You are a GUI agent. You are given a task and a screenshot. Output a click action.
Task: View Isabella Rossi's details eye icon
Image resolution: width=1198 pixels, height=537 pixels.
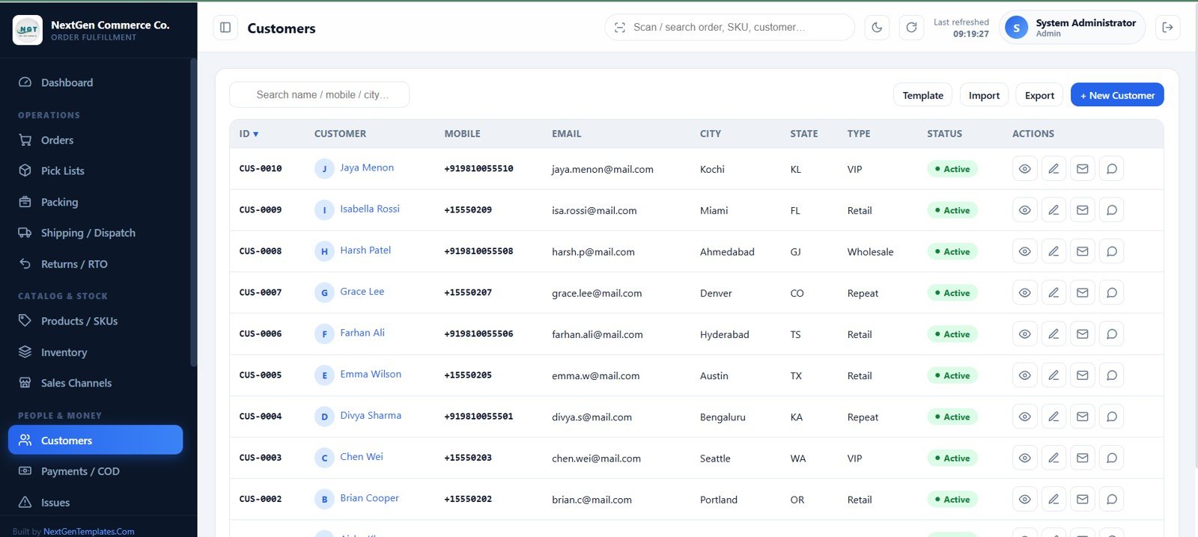click(x=1025, y=210)
